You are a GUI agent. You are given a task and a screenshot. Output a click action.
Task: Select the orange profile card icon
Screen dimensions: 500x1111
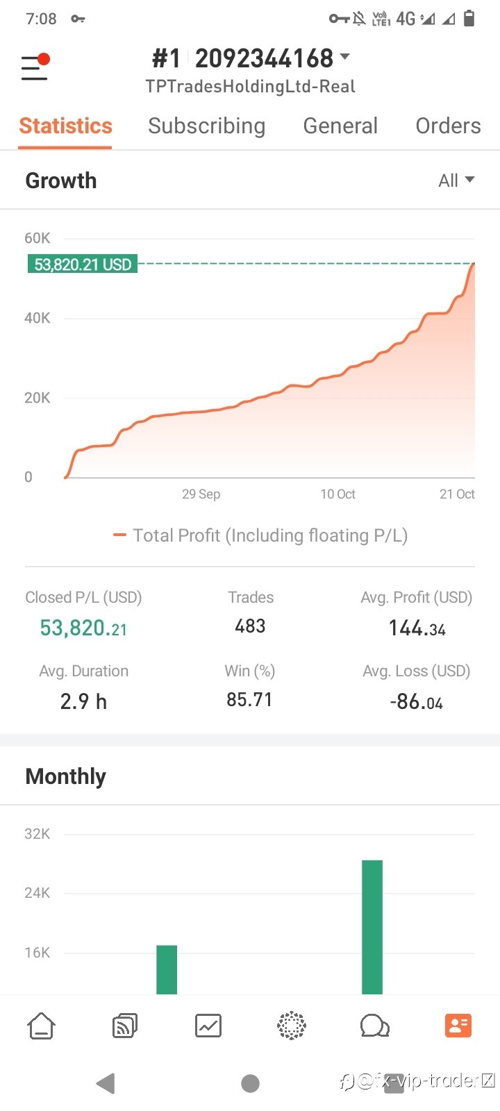(x=458, y=1026)
